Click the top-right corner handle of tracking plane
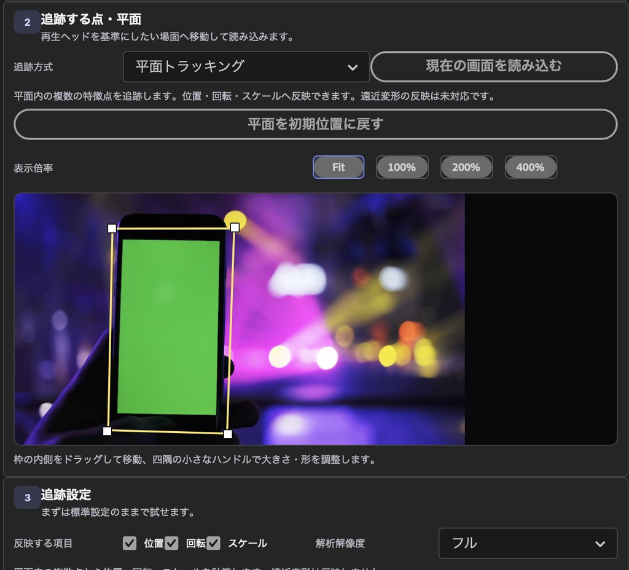629x570 pixels. click(x=235, y=227)
